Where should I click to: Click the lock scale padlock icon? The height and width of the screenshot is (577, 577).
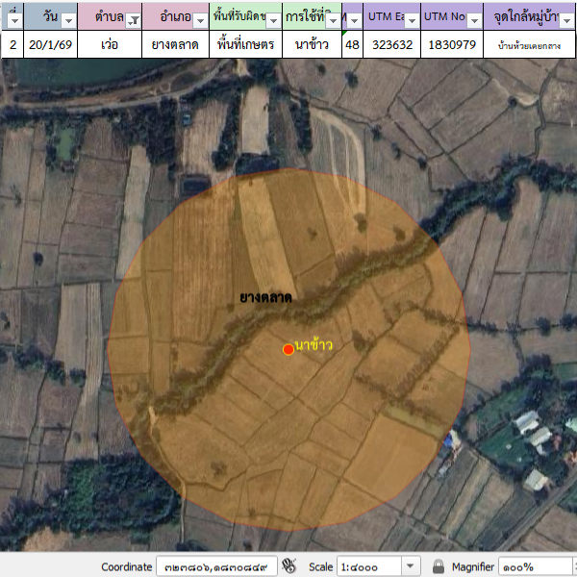439,566
